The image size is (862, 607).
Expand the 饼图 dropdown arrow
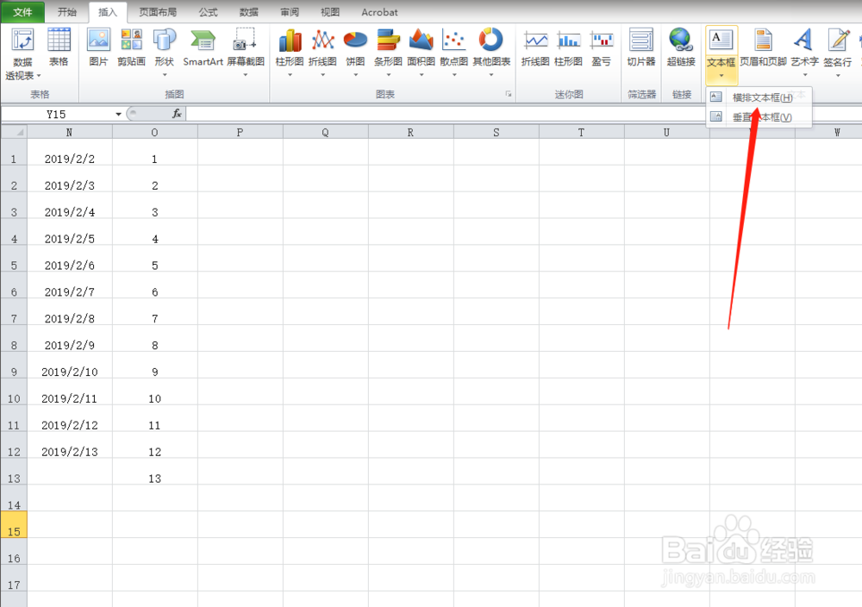[355, 75]
